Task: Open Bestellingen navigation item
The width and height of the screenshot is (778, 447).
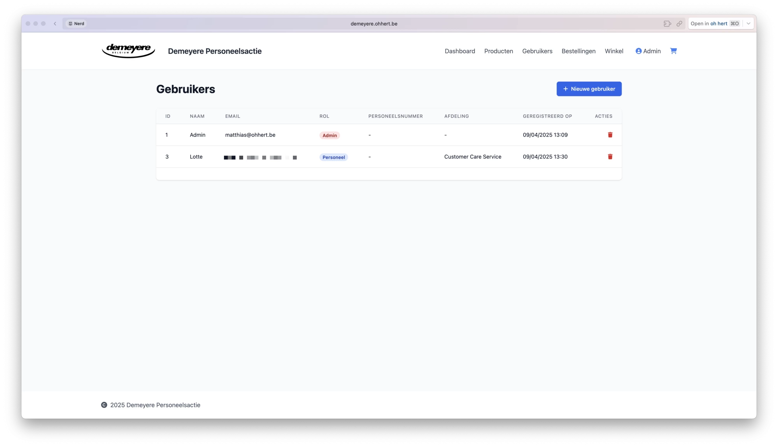Action: 578,51
